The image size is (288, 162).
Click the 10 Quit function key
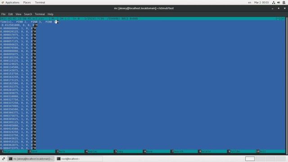pos(271,151)
